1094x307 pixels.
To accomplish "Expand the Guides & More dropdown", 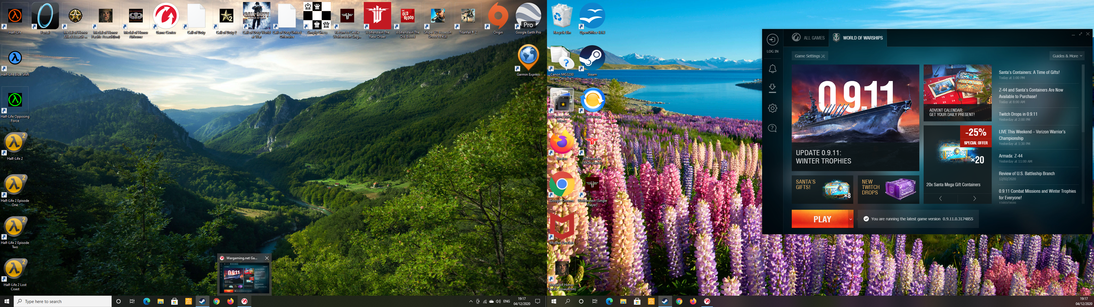I will pyautogui.click(x=1067, y=56).
